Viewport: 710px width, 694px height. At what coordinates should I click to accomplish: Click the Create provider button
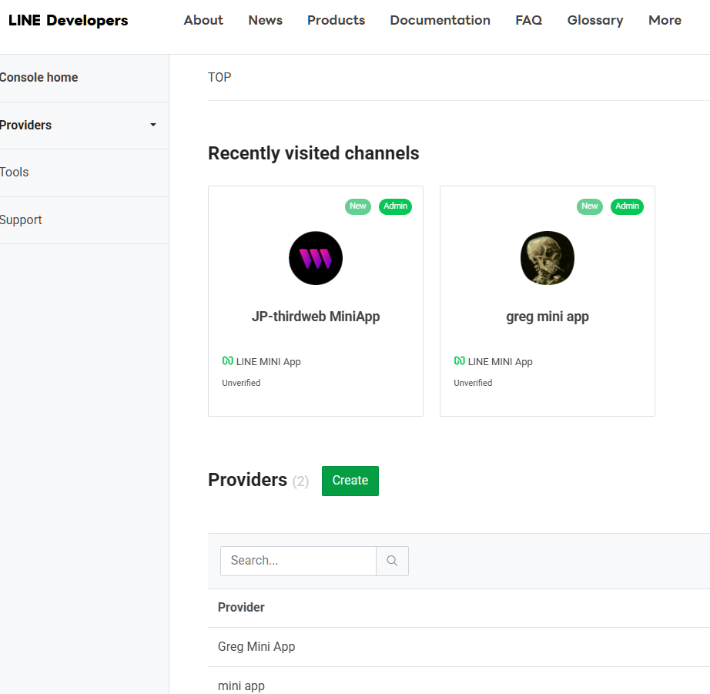[x=350, y=481]
